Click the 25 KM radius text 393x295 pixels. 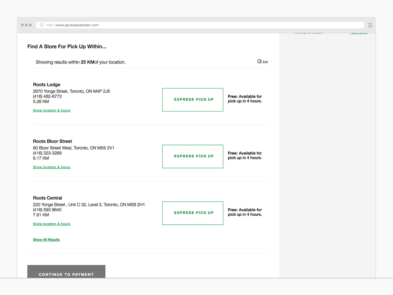[x=87, y=62]
